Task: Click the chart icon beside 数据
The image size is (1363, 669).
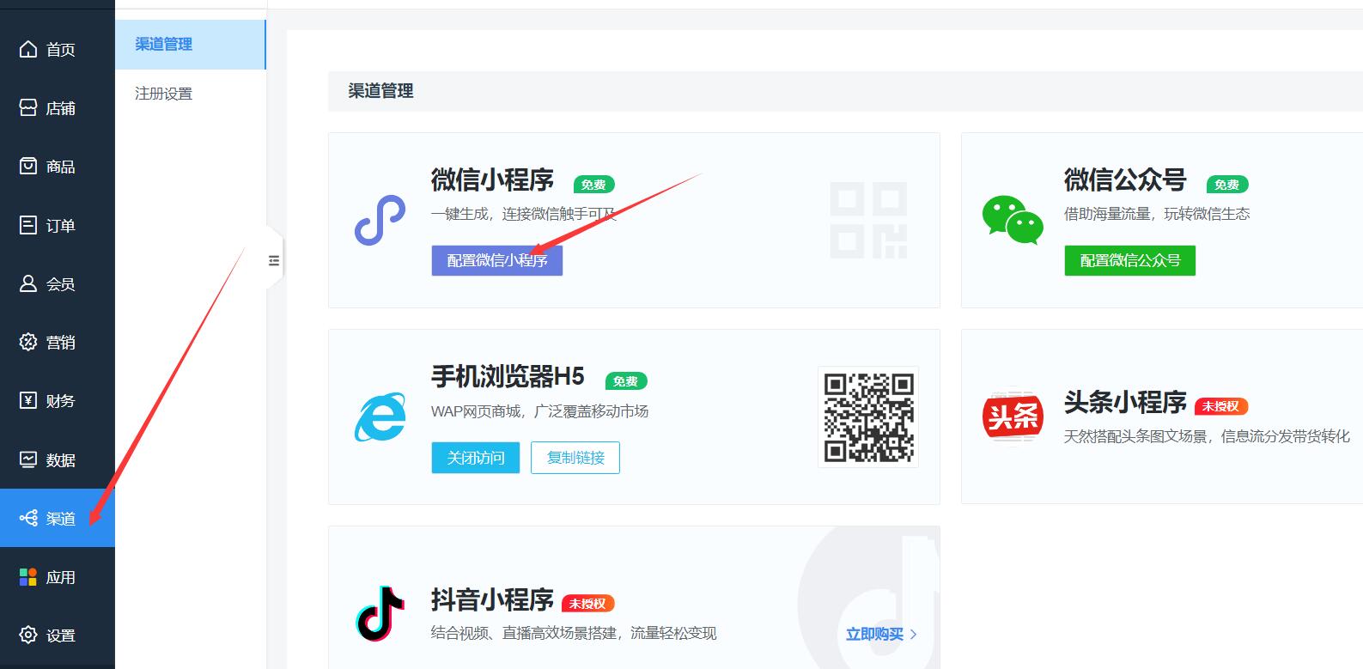Action: [28, 459]
